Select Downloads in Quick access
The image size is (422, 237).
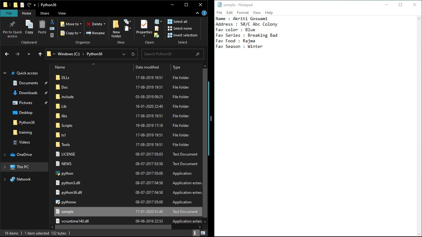click(28, 93)
